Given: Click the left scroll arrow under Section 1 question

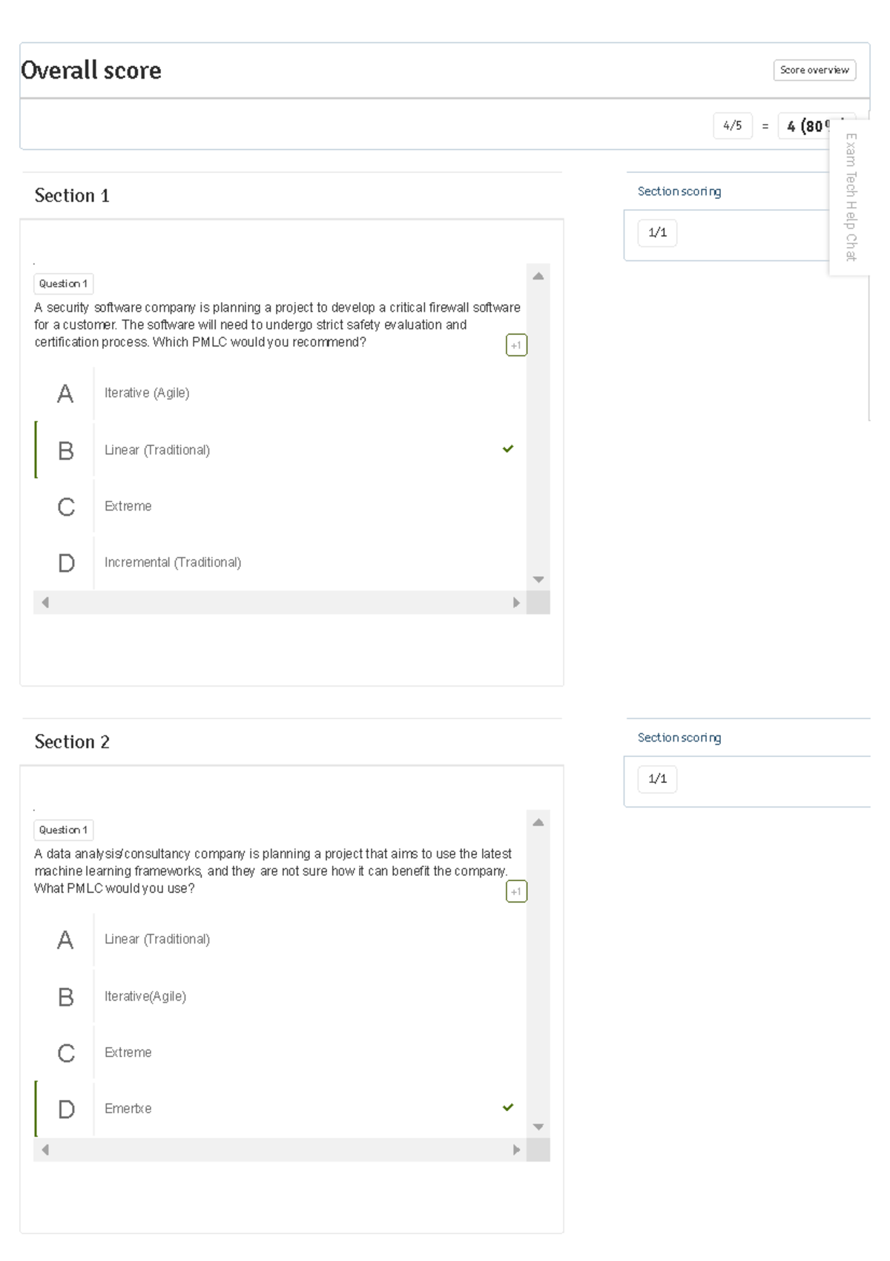Looking at the screenshot, I should coord(45,602).
